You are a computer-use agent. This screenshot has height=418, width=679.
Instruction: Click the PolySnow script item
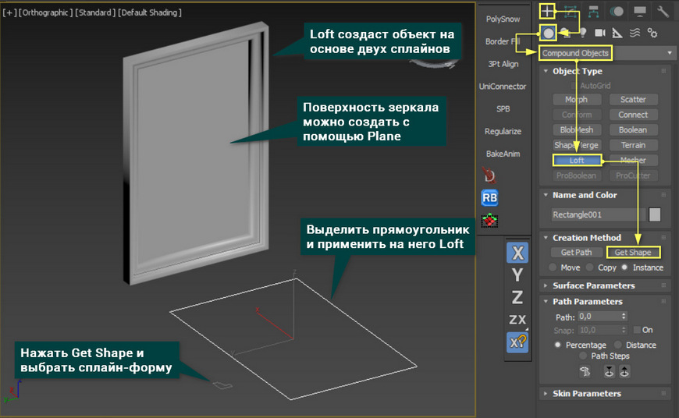503,19
